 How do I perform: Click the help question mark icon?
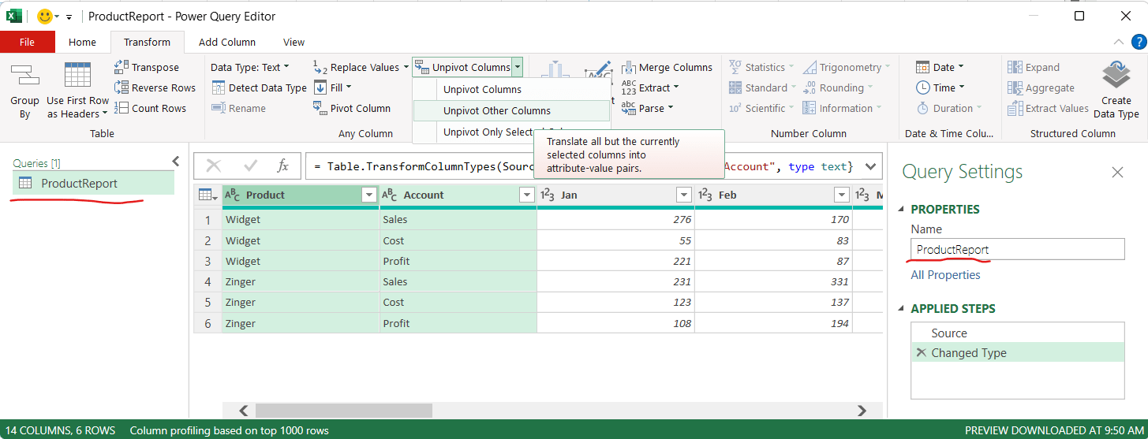click(1138, 42)
